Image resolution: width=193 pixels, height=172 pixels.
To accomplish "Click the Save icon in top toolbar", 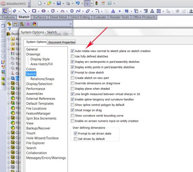I will [59, 4].
